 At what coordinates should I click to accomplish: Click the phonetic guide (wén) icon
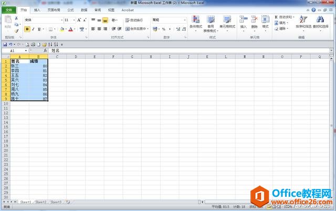click(x=82, y=29)
